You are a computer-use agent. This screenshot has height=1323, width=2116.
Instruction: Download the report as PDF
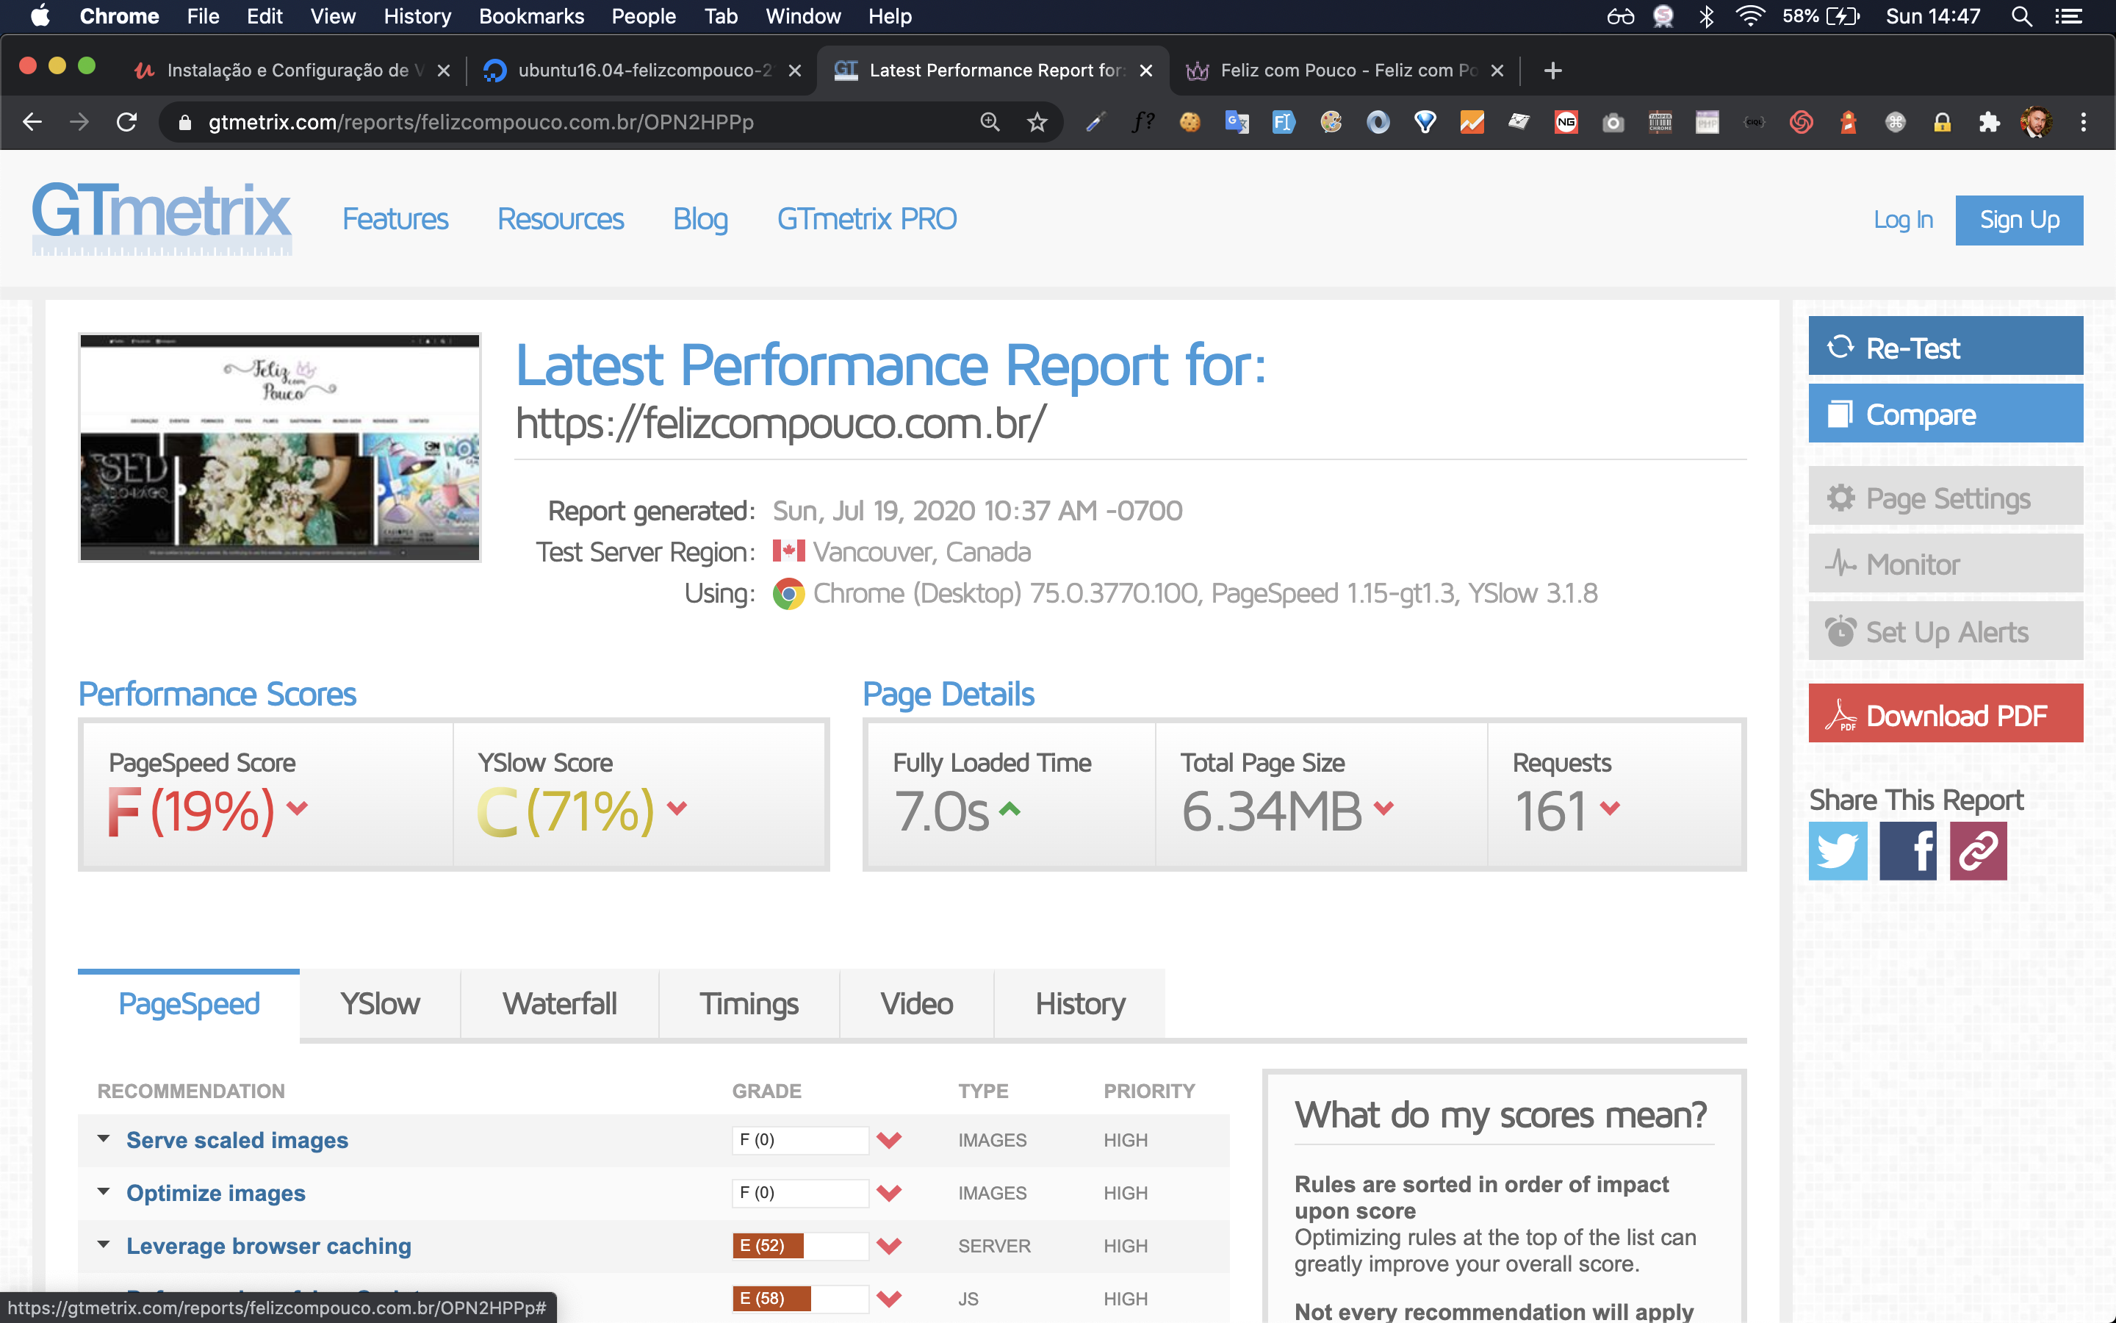tap(1946, 714)
